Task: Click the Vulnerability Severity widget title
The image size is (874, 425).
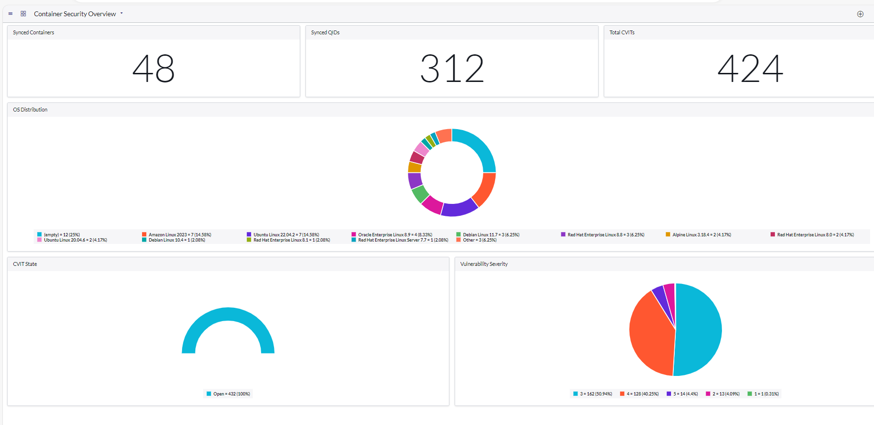Action: coord(484,264)
